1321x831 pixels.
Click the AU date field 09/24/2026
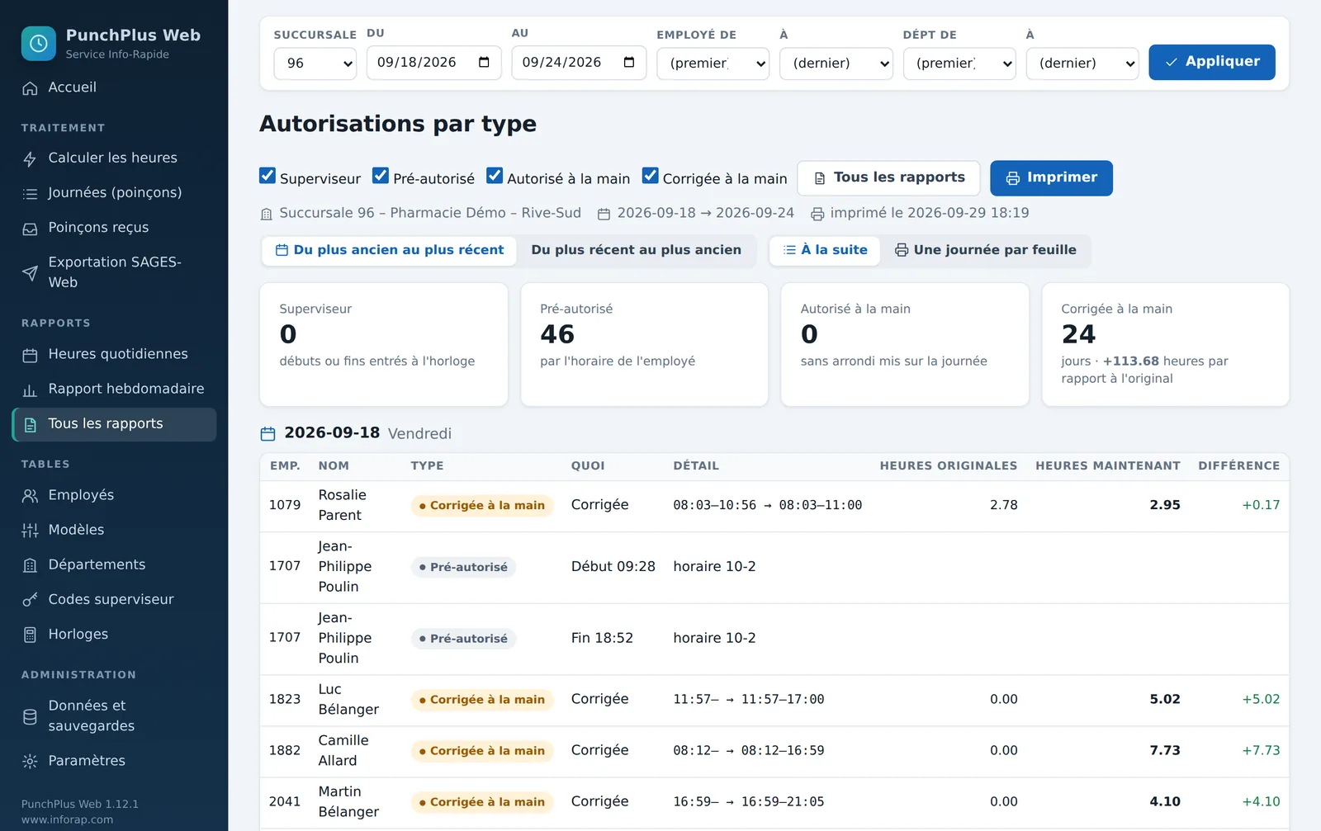(x=579, y=63)
